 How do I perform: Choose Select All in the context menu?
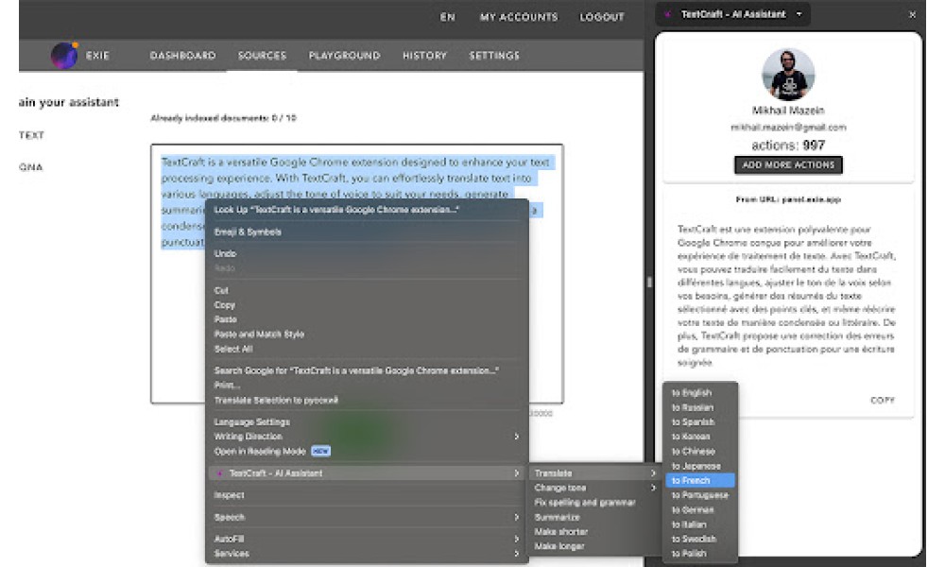coord(367,349)
